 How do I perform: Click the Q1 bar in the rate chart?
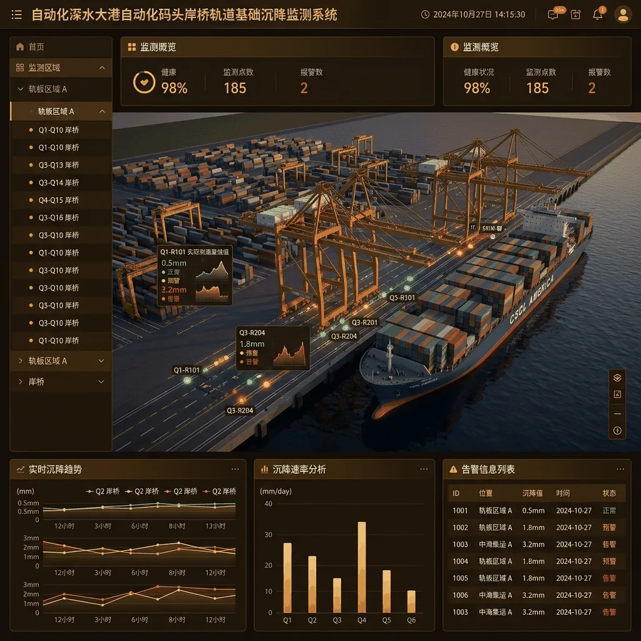(x=287, y=578)
